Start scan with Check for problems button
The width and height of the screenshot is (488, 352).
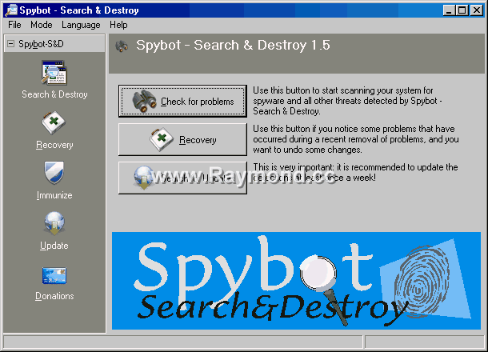(182, 101)
